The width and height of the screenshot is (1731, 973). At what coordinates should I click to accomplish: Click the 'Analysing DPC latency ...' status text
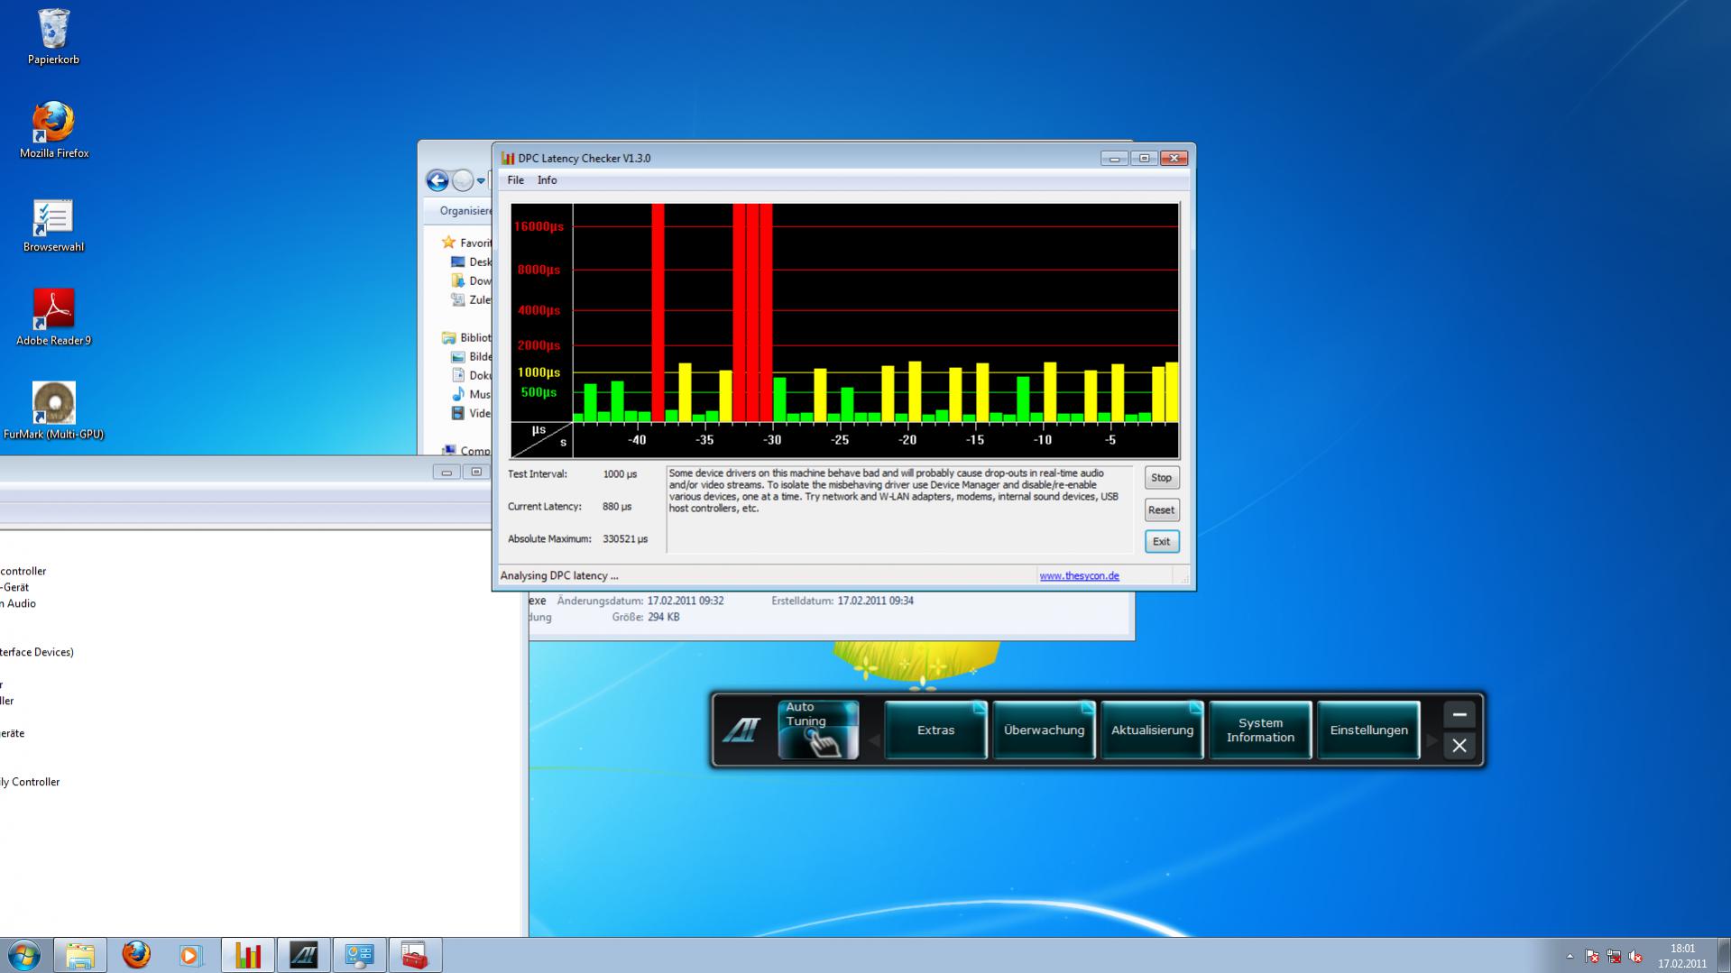pos(559,576)
